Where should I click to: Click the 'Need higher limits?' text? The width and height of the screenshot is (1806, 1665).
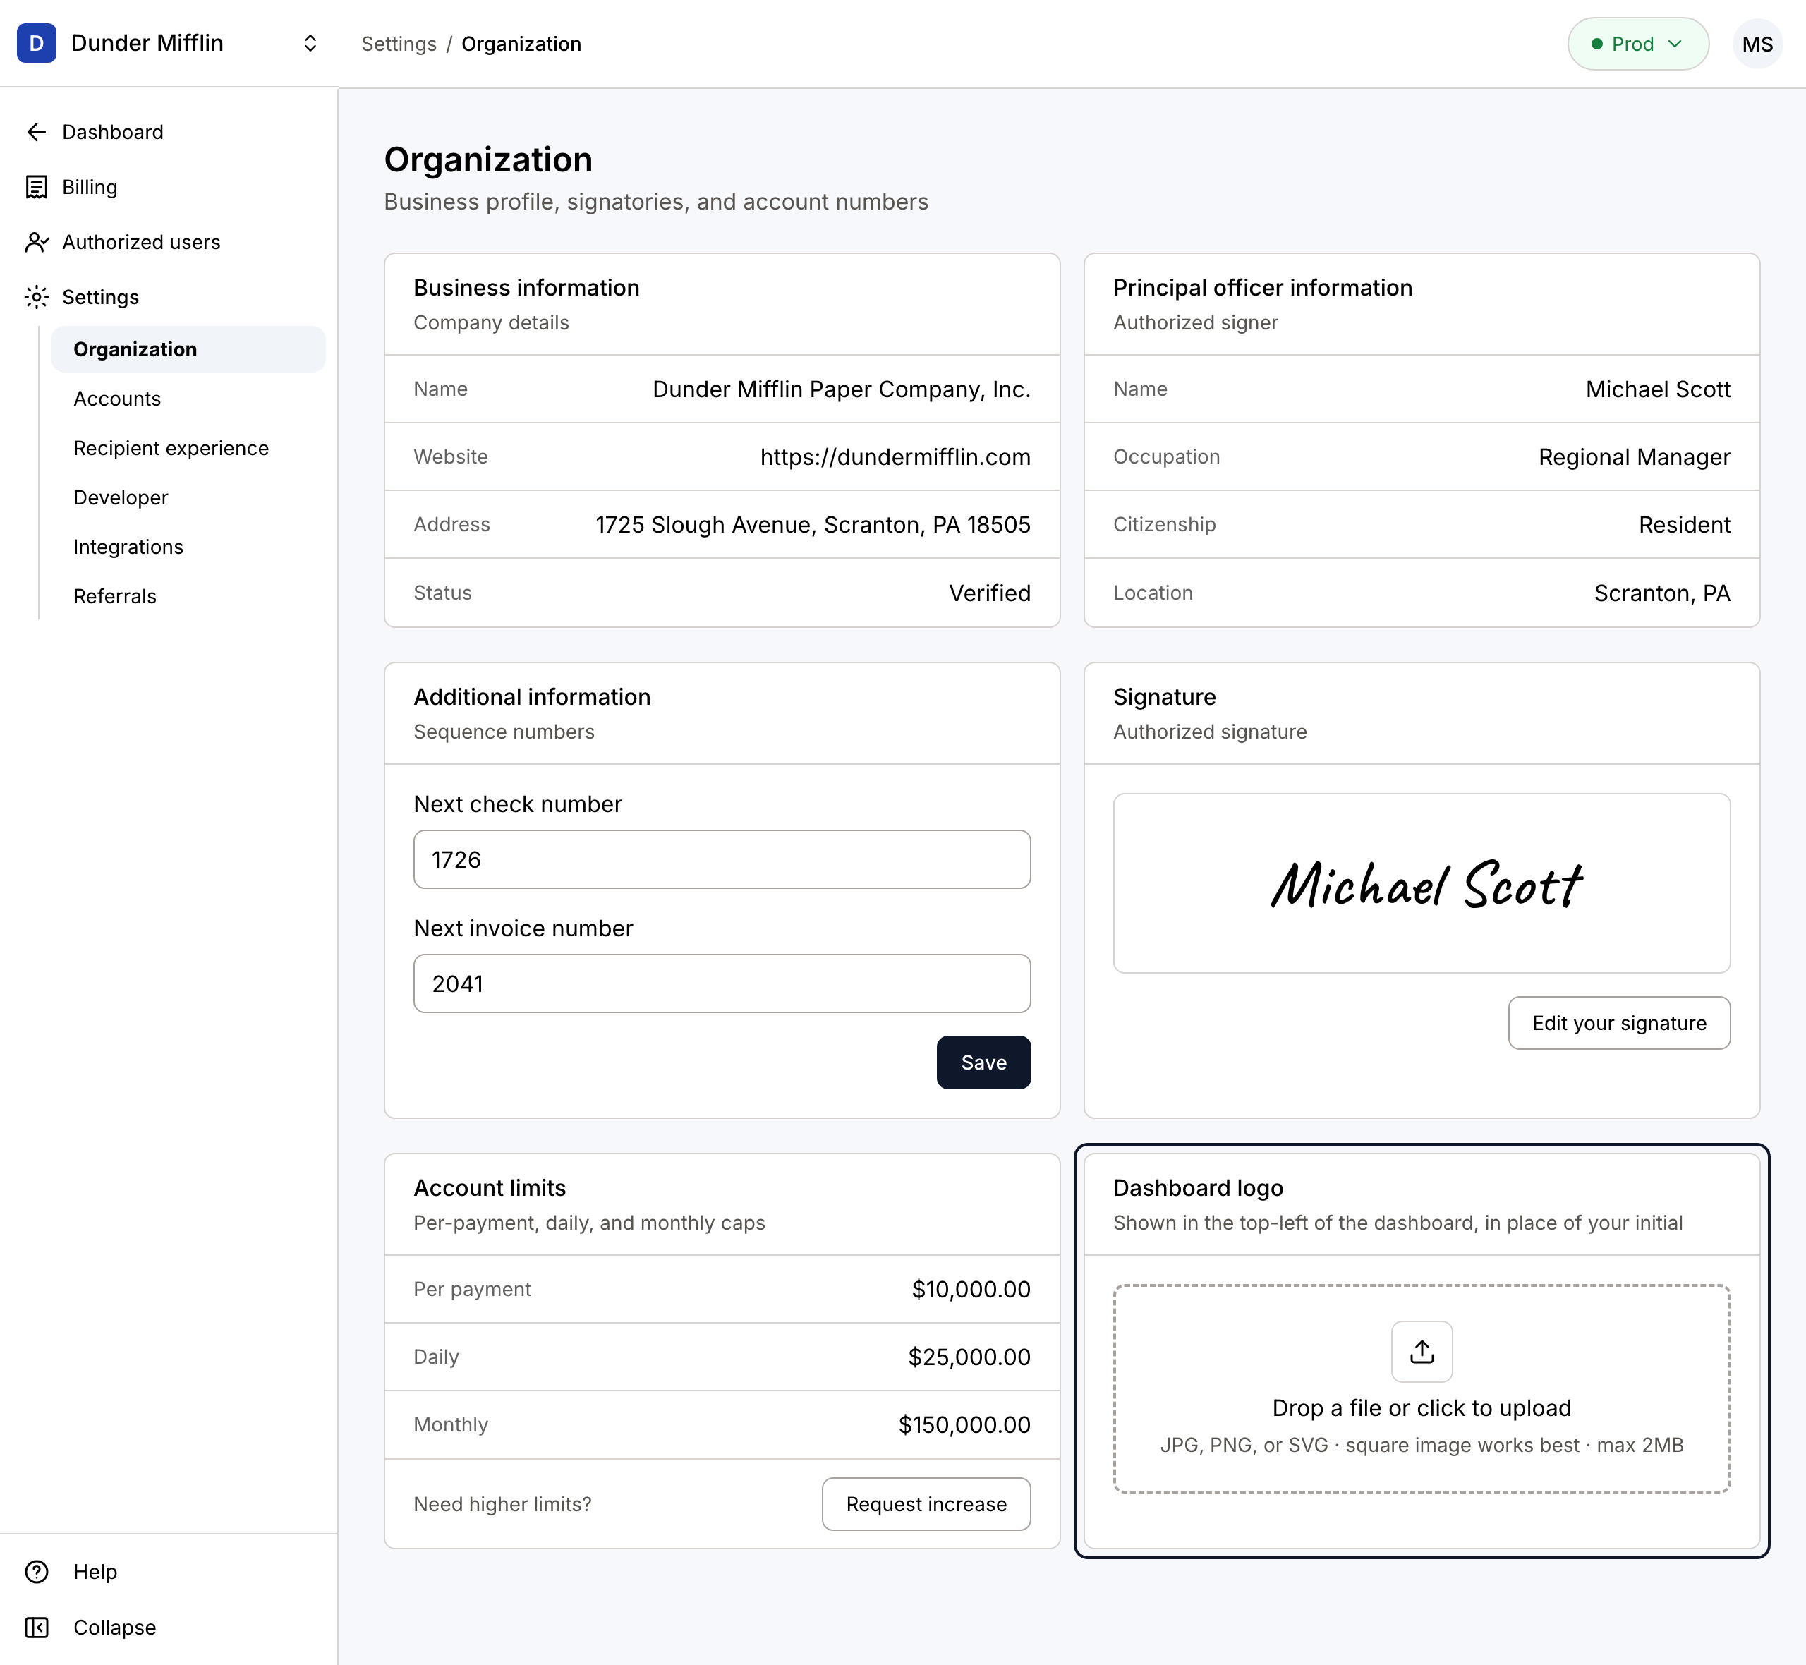pos(502,1503)
